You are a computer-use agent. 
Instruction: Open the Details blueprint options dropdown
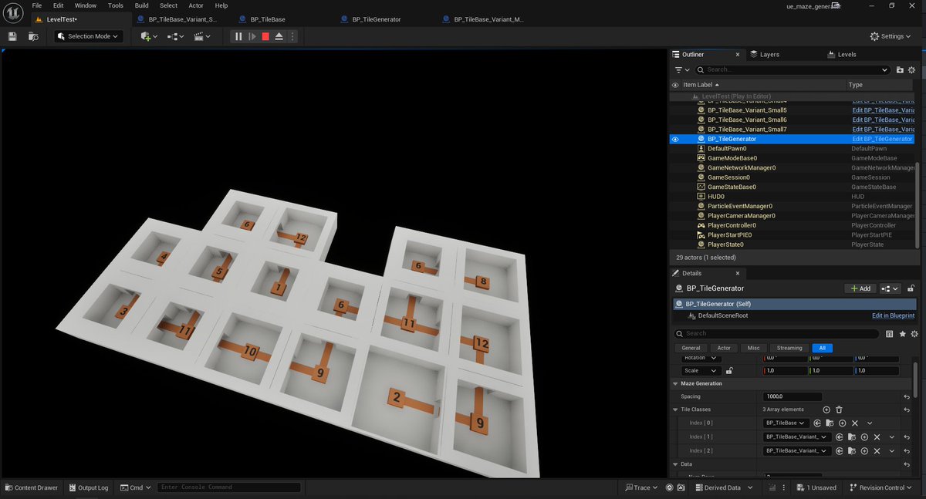[x=891, y=288]
